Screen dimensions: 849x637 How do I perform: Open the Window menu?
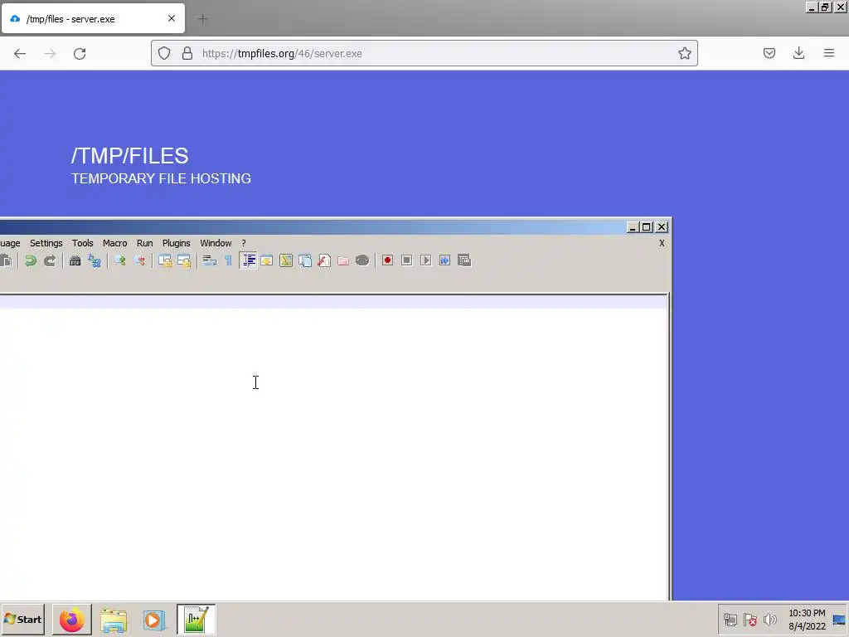click(x=216, y=243)
